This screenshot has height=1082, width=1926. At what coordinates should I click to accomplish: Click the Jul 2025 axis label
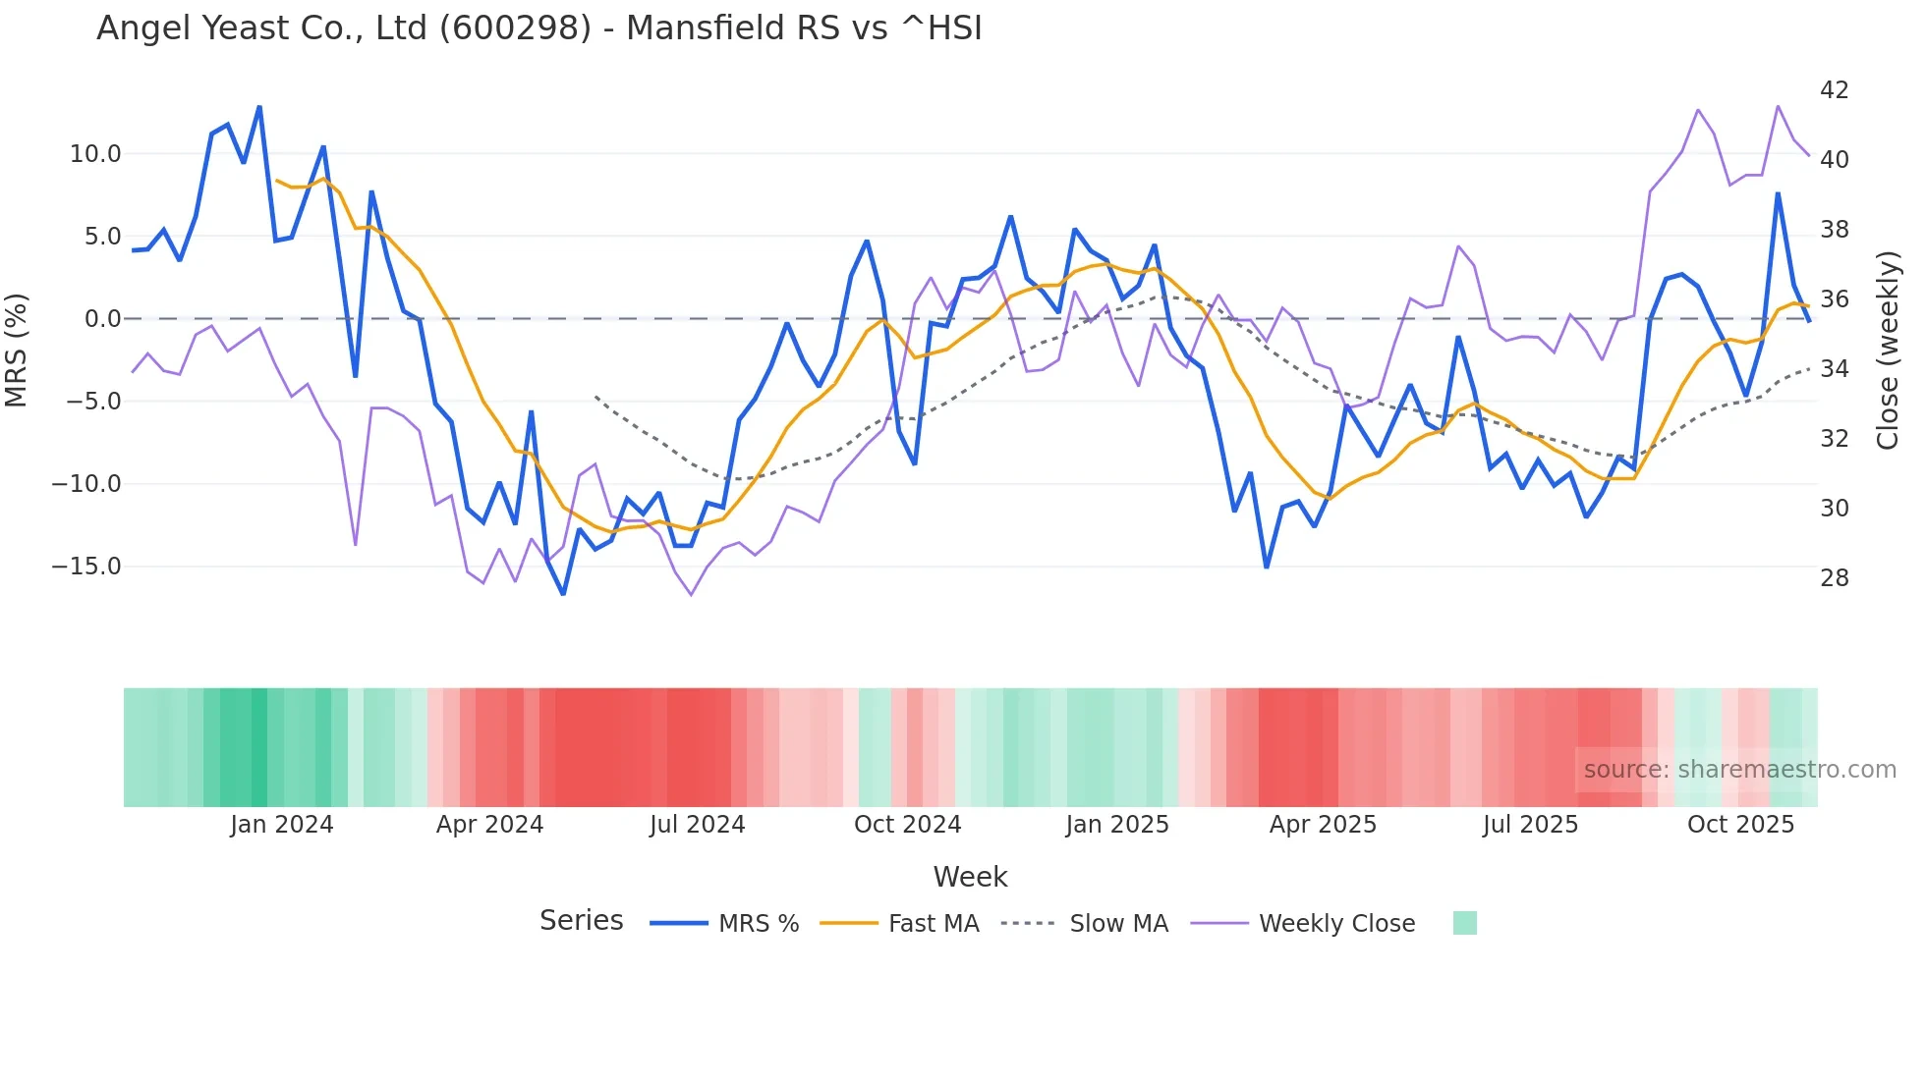pyautogui.click(x=1531, y=825)
